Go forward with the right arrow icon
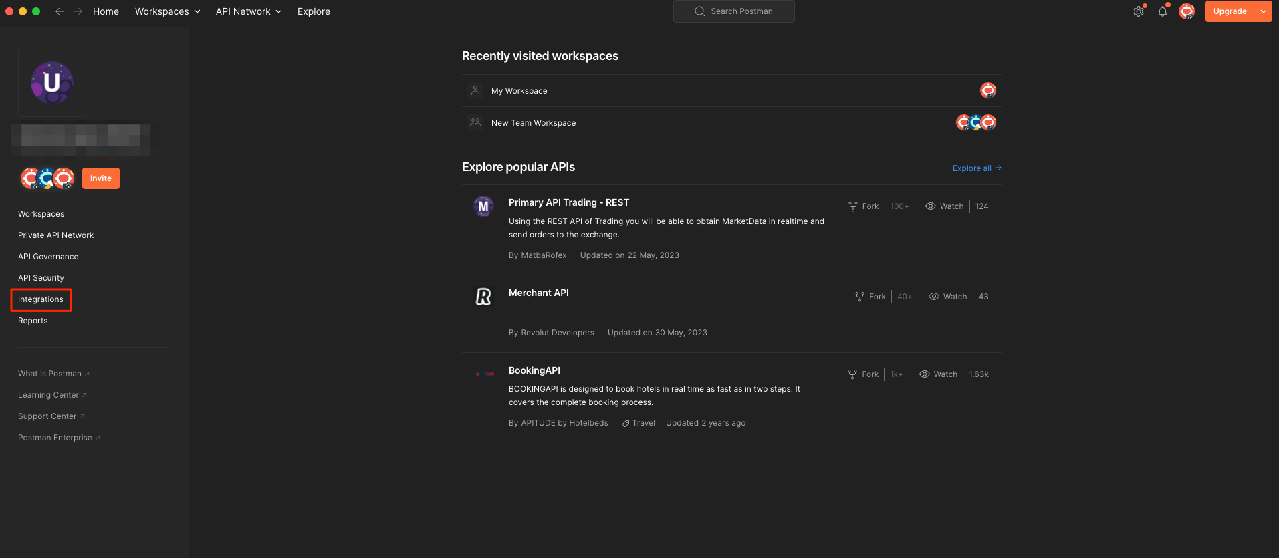 [78, 11]
